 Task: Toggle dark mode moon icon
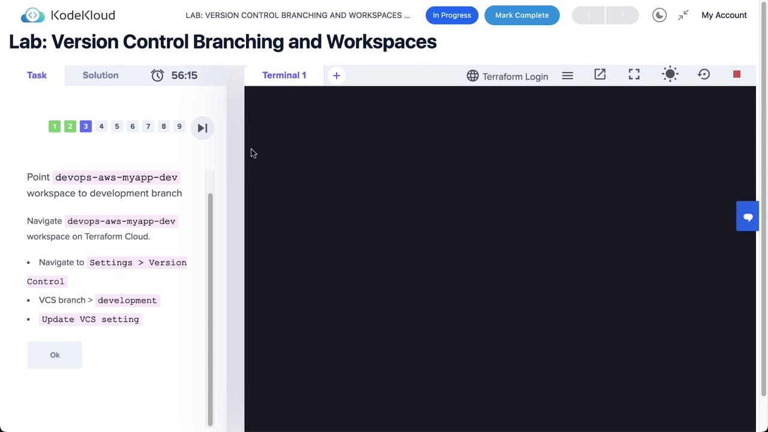pos(659,15)
